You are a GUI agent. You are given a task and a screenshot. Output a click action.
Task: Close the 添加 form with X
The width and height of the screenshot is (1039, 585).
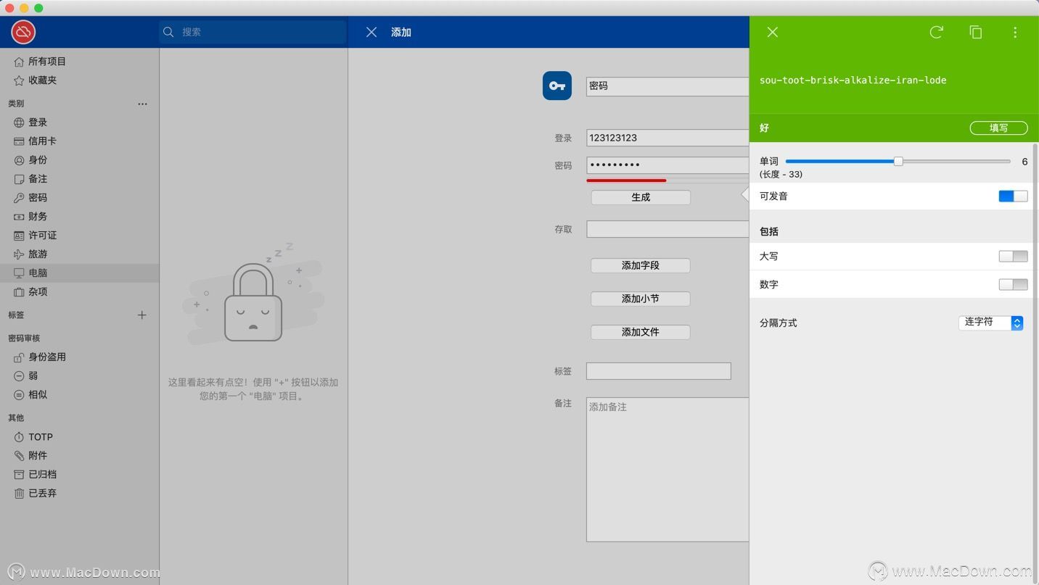click(371, 32)
